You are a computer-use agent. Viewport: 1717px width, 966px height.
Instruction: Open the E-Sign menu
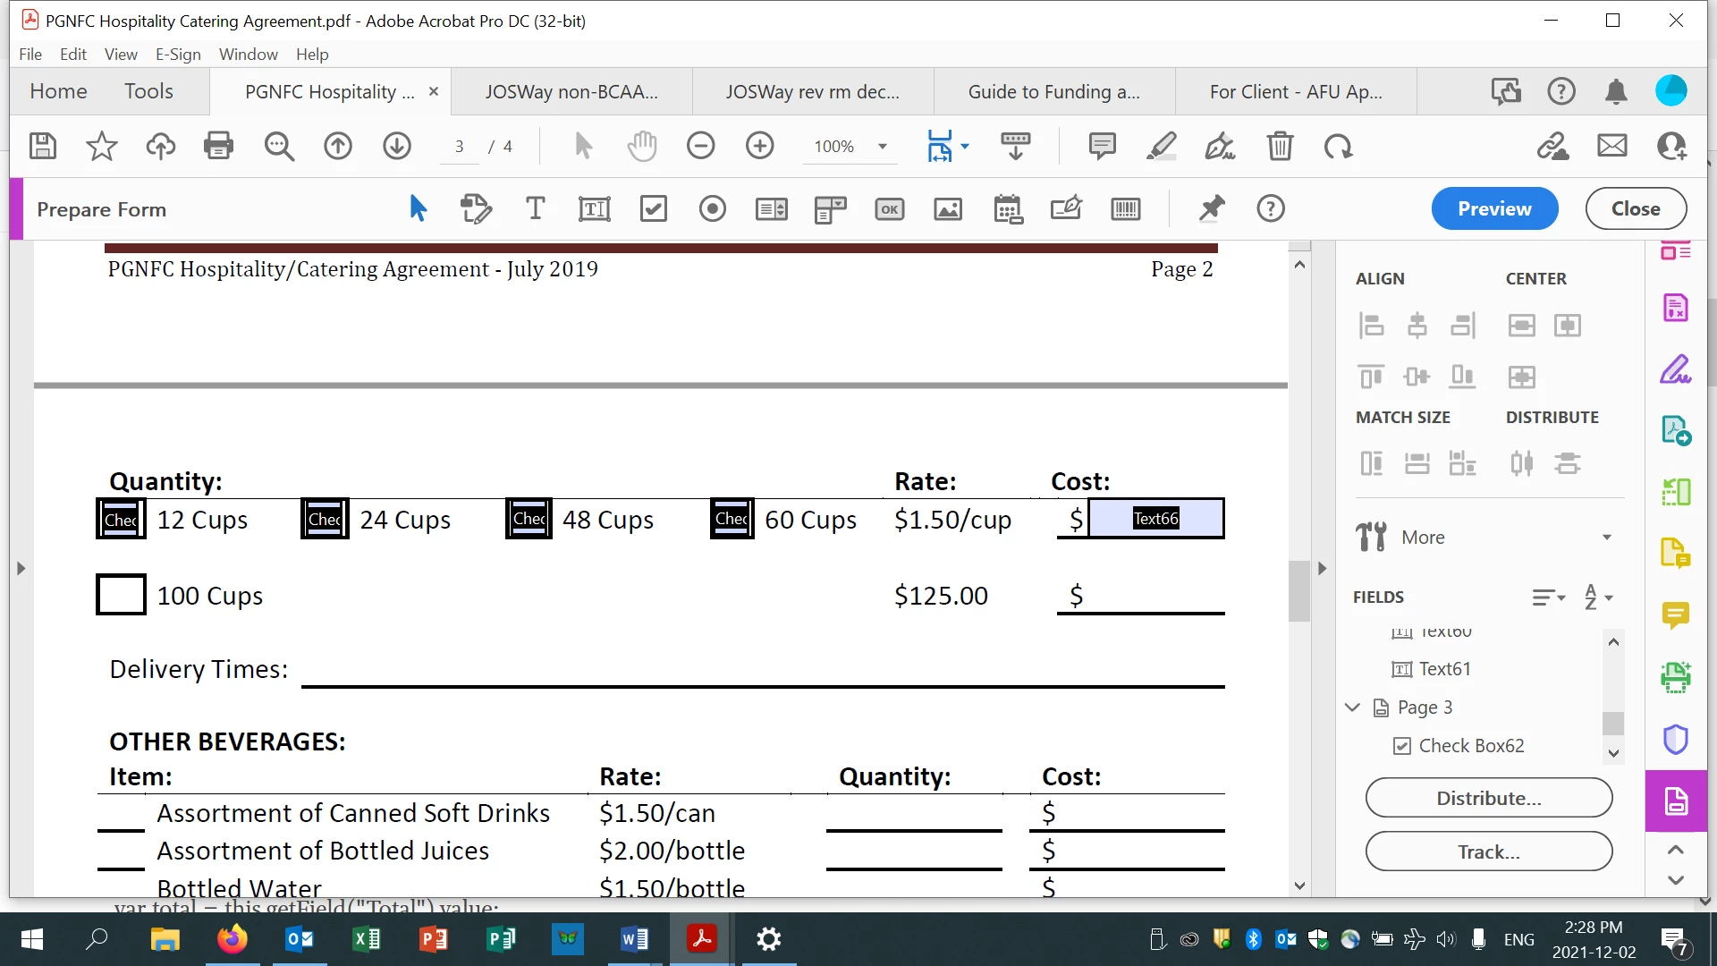coord(178,54)
